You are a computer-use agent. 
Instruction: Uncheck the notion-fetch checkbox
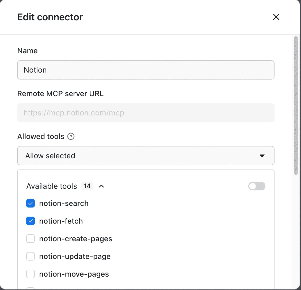31,221
